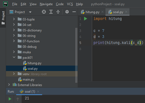Open the Project view dropdown arrow
The image size is (145, 103).
(x=30, y=12)
